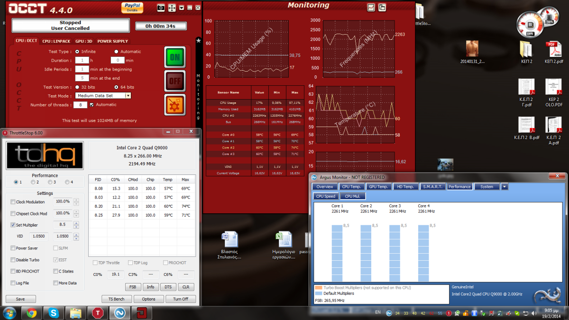Click the CLR button
The image size is (569, 320).
[x=186, y=287]
